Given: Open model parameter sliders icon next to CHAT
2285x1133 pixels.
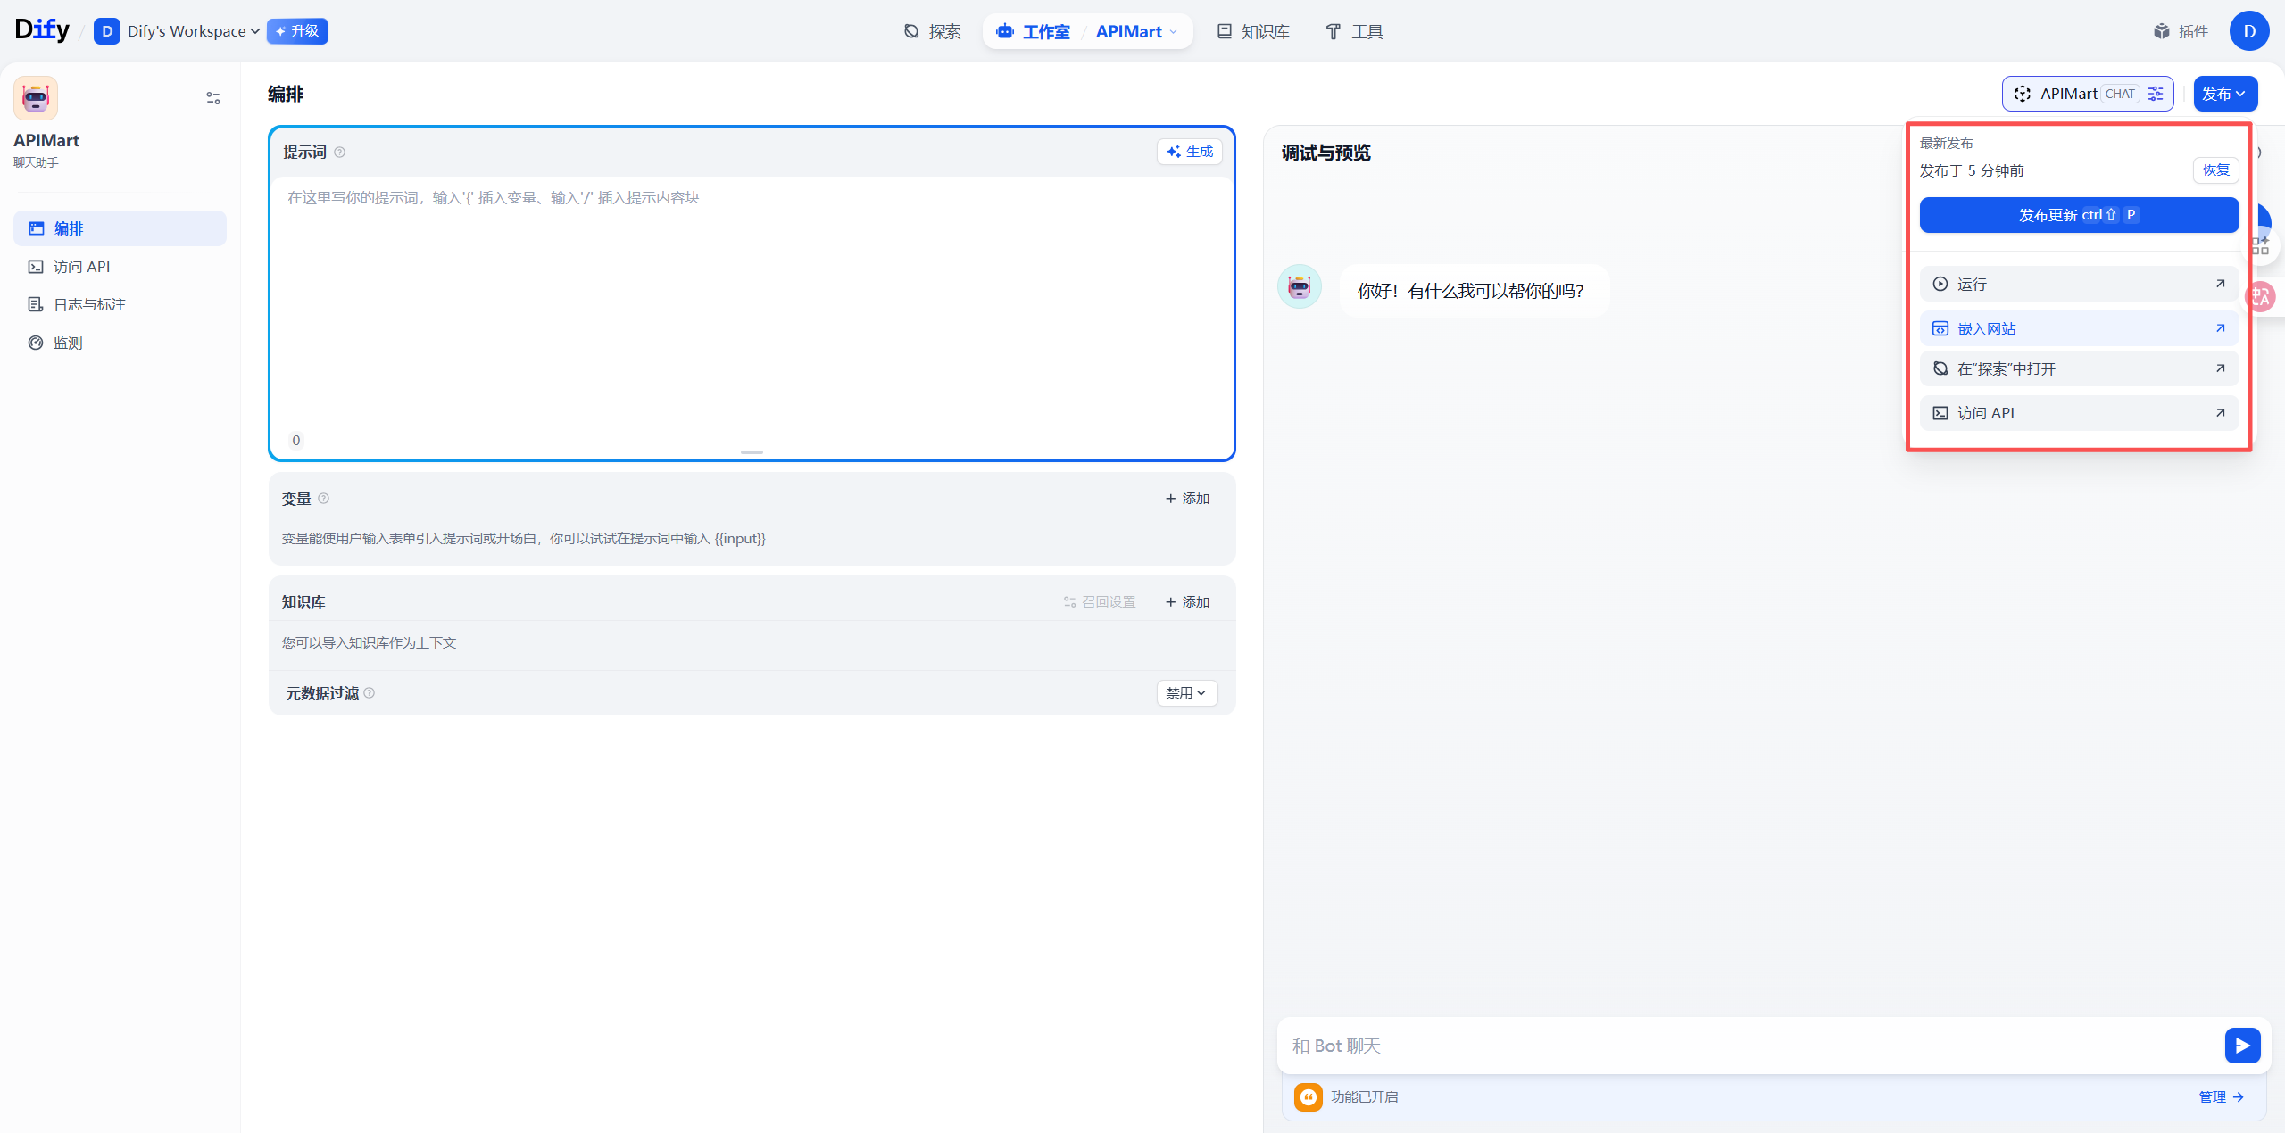Looking at the screenshot, I should (x=2156, y=94).
